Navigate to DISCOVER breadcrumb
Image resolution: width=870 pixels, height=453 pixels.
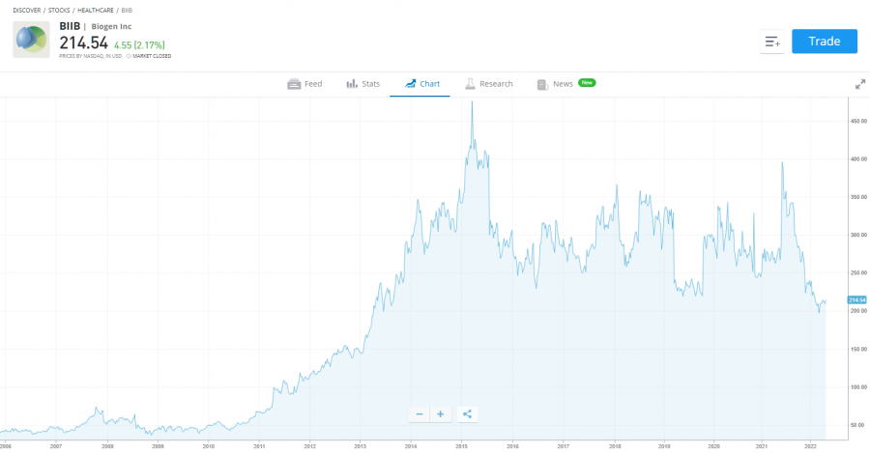pyautogui.click(x=27, y=10)
